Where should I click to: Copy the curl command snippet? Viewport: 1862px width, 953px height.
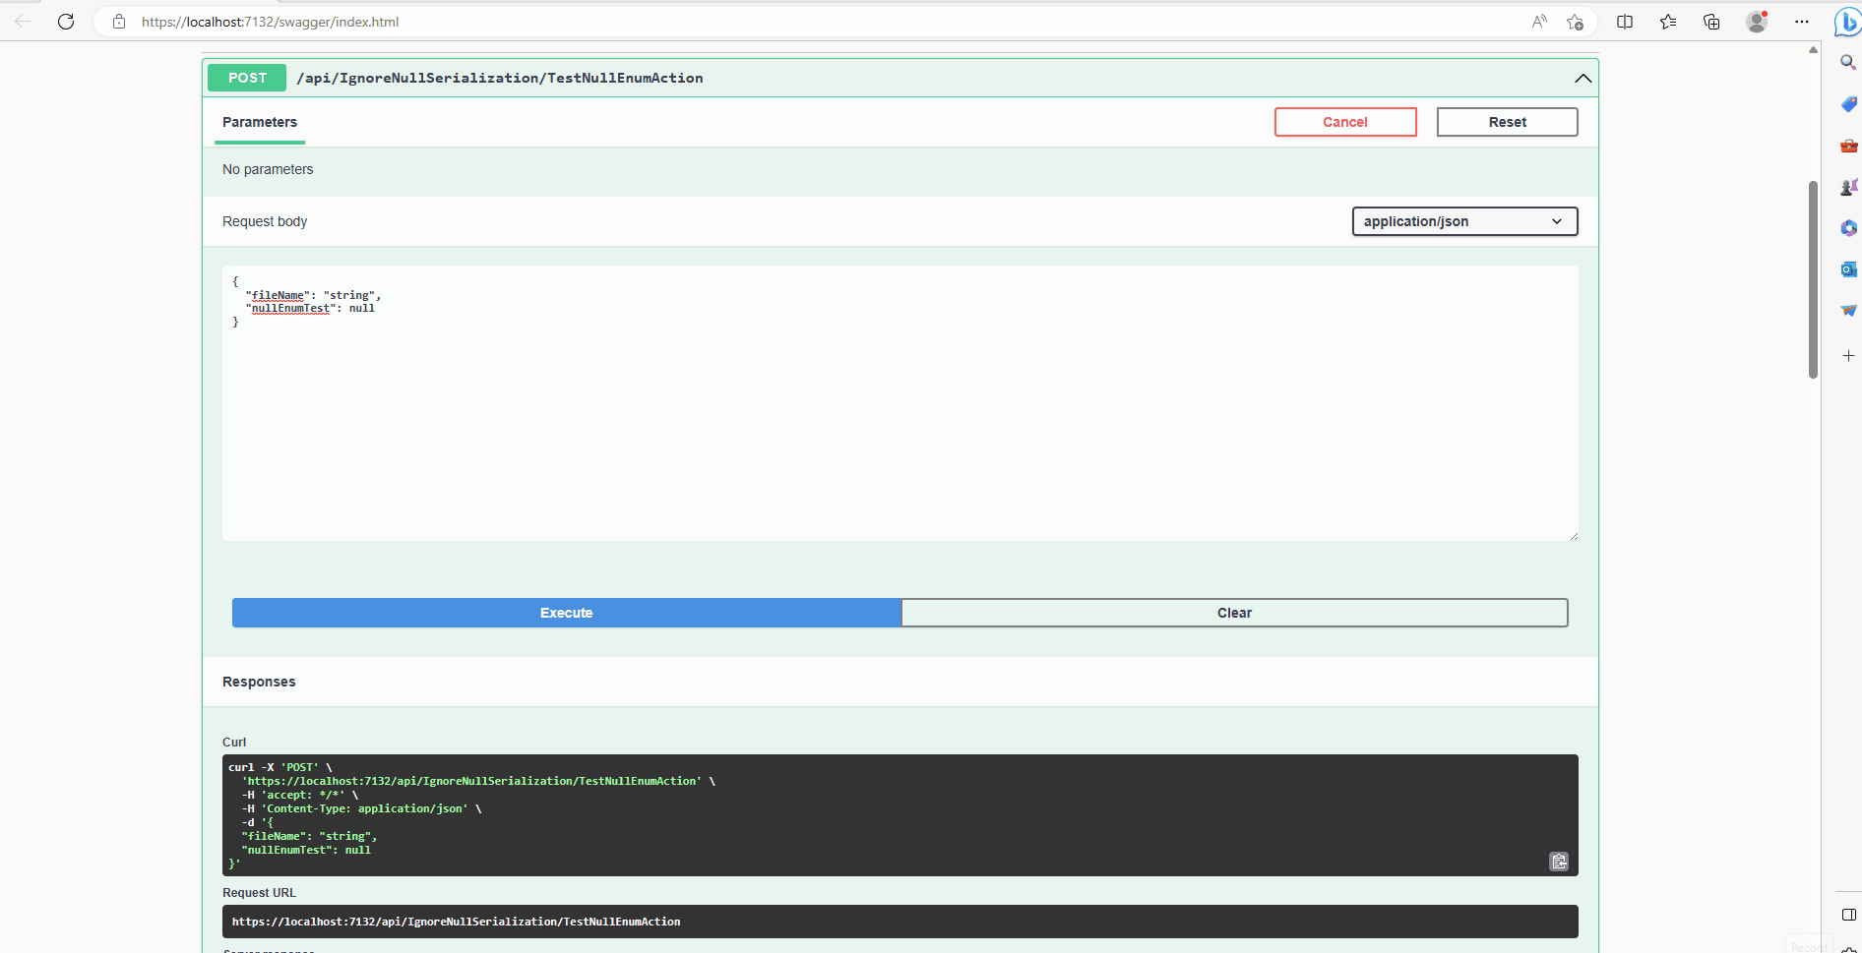(x=1559, y=861)
